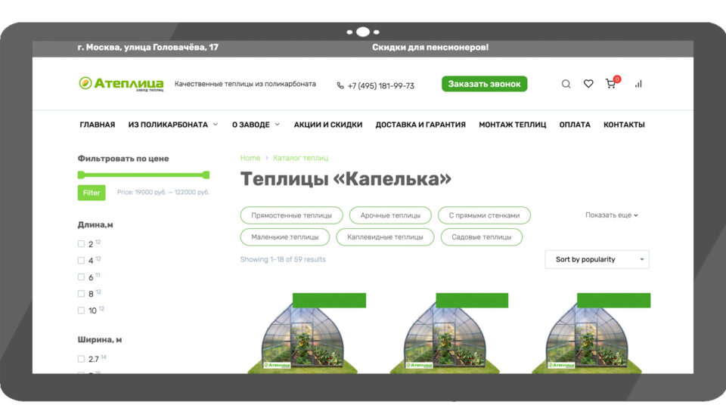Screen dimensions: 726x408
Task: Click the minimum price slider handle
Action: (x=81, y=175)
